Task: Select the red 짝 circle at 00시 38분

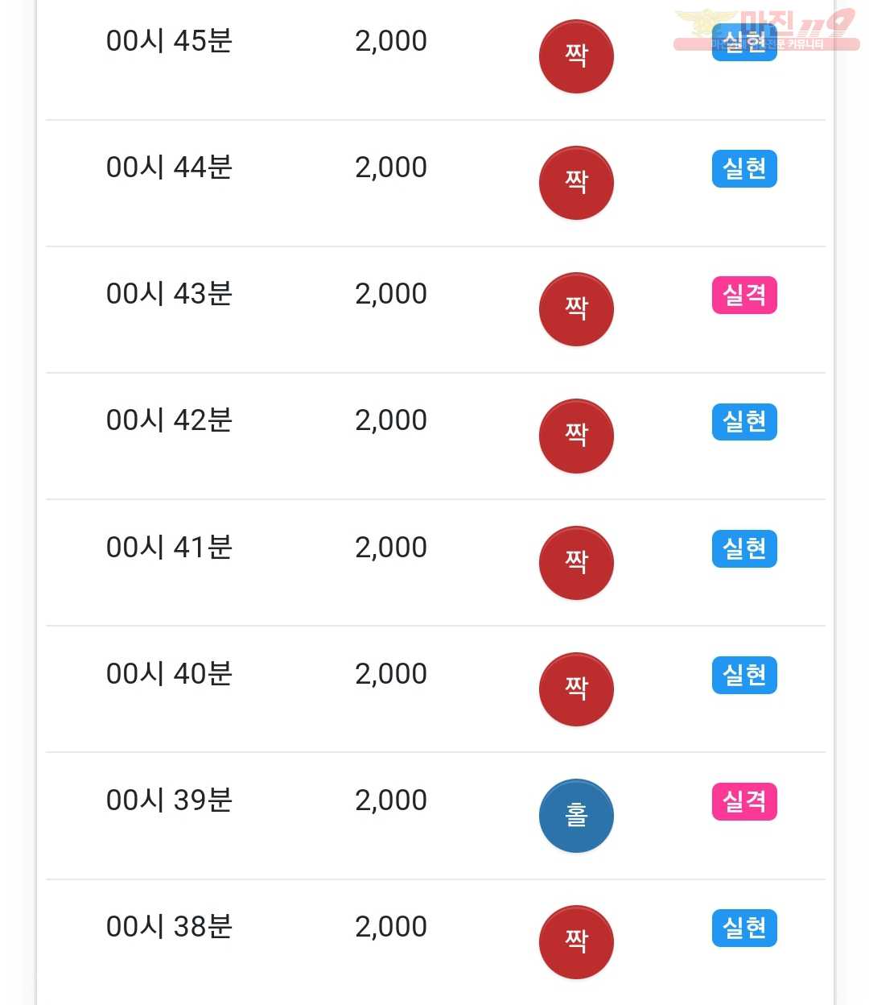Action: click(576, 942)
